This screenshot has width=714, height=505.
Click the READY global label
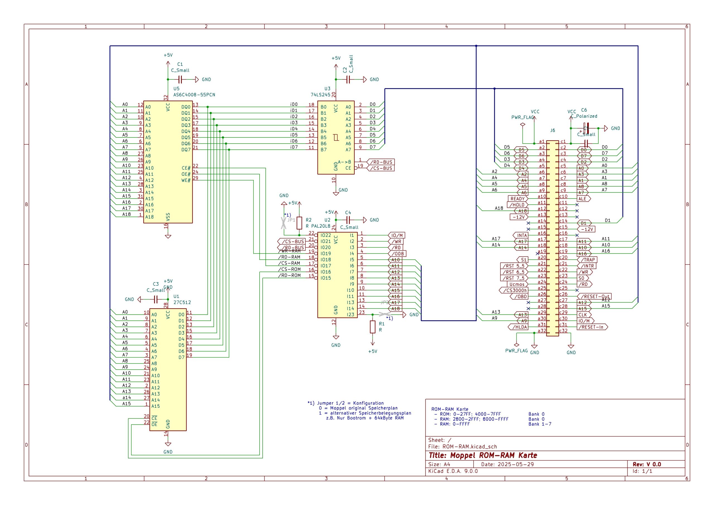pos(518,199)
